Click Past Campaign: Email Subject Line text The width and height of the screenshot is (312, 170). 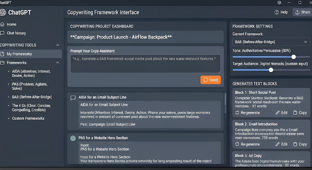click(108, 124)
